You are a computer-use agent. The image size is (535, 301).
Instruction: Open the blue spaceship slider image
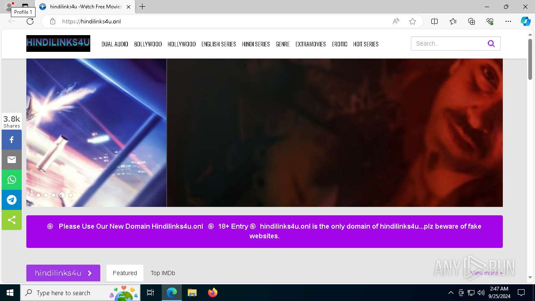pos(96,133)
